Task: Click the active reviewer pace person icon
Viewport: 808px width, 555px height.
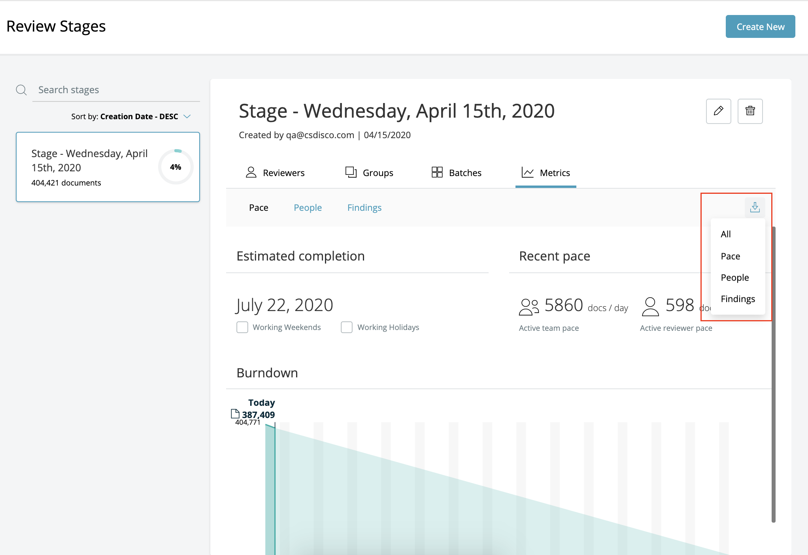Action: [650, 307]
